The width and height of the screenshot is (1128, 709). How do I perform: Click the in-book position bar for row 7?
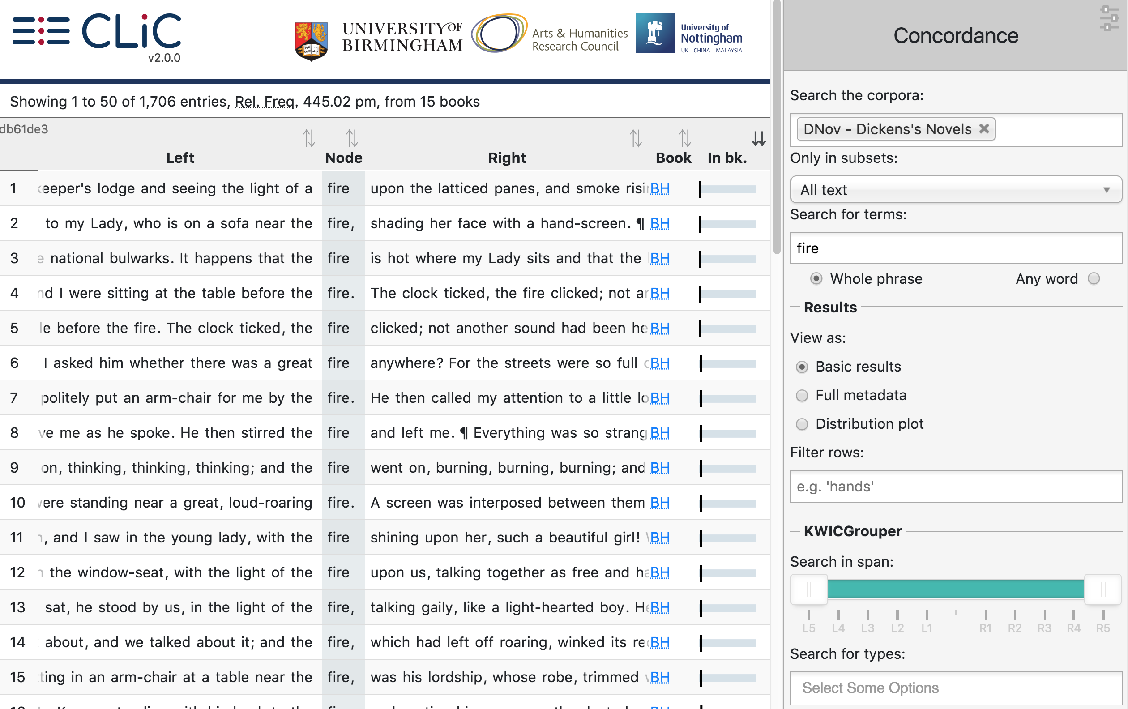pyautogui.click(x=727, y=398)
